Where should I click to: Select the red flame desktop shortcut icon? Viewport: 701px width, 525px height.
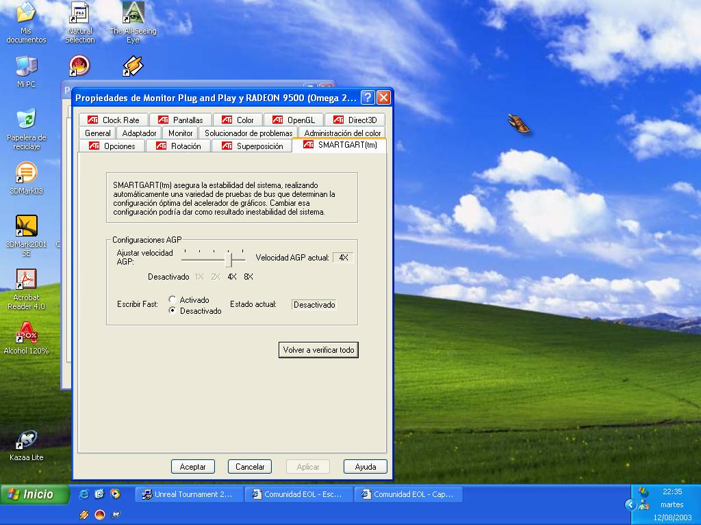(x=79, y=66)
